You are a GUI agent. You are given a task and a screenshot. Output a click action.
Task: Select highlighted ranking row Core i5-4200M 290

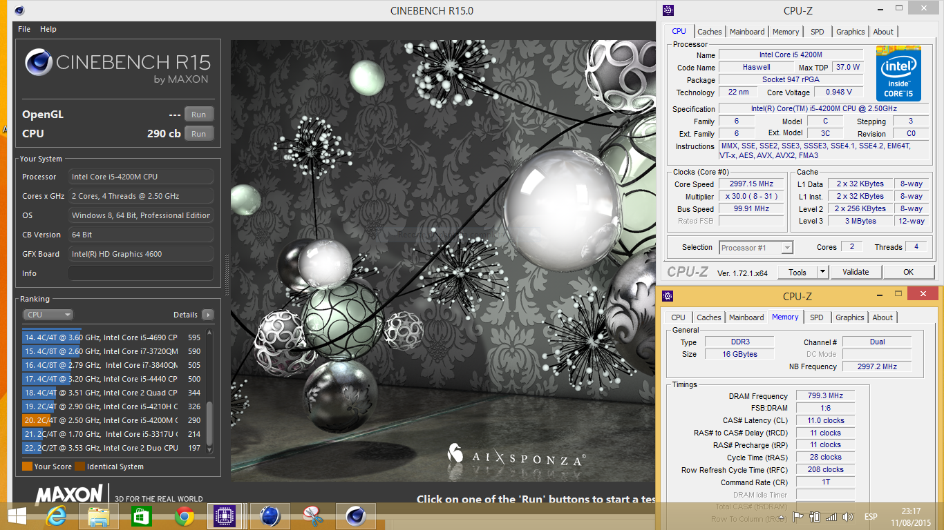(113, 420)
